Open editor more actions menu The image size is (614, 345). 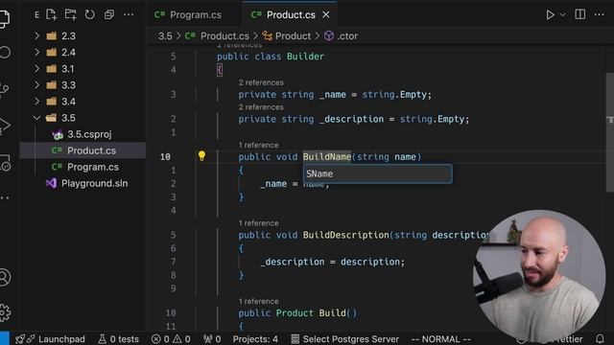[x=599, y=14]
